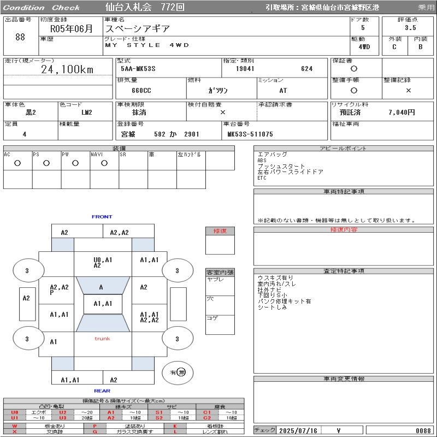This screenshot has height=437, width=437.
Task: Click the hood panel labeled U0,A1
Action: pos(103,262)
